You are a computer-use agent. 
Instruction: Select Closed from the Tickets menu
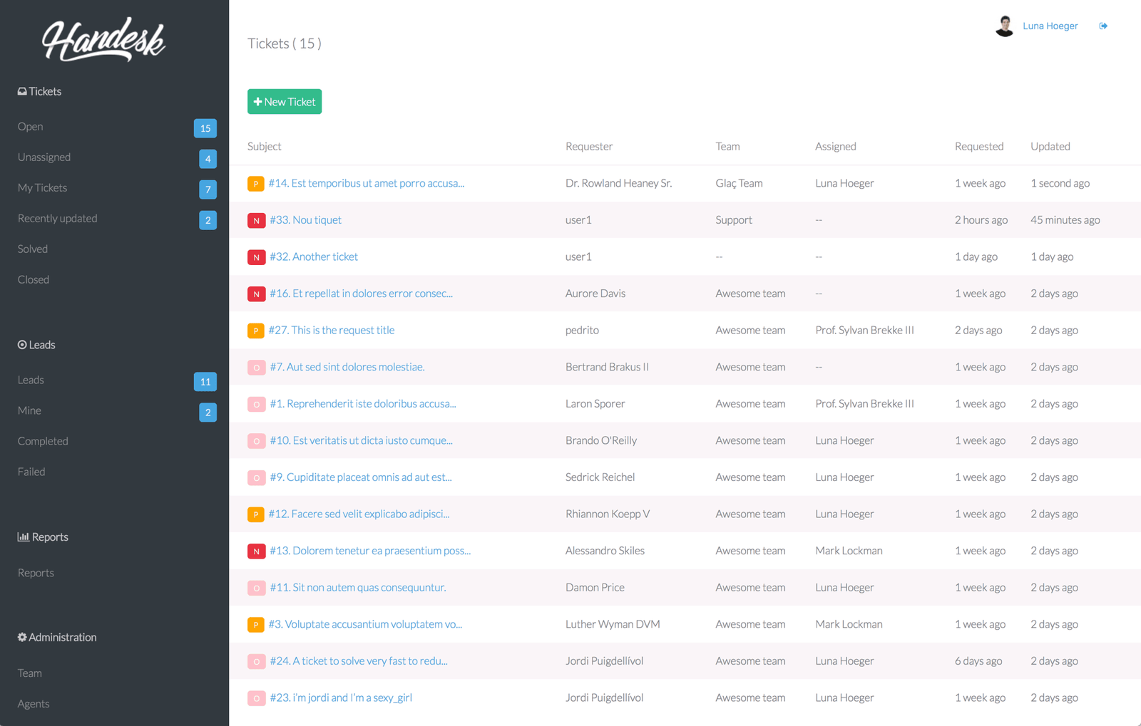(33, 279)
